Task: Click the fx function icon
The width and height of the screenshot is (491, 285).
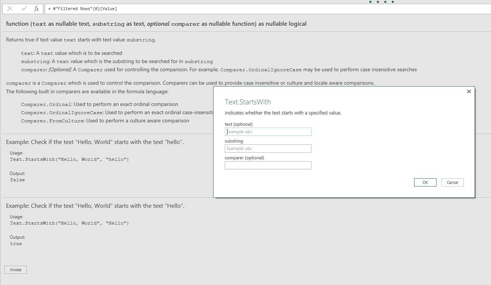Action: (36, 9)
